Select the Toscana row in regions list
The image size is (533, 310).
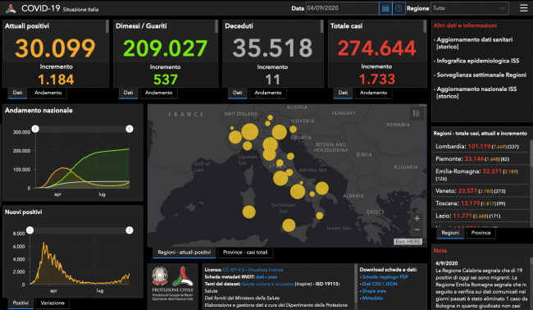pos(481,203)
